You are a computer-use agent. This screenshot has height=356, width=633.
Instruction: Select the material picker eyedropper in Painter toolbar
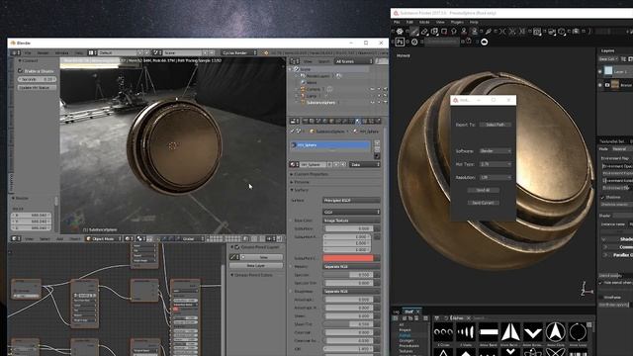(489, 32)
